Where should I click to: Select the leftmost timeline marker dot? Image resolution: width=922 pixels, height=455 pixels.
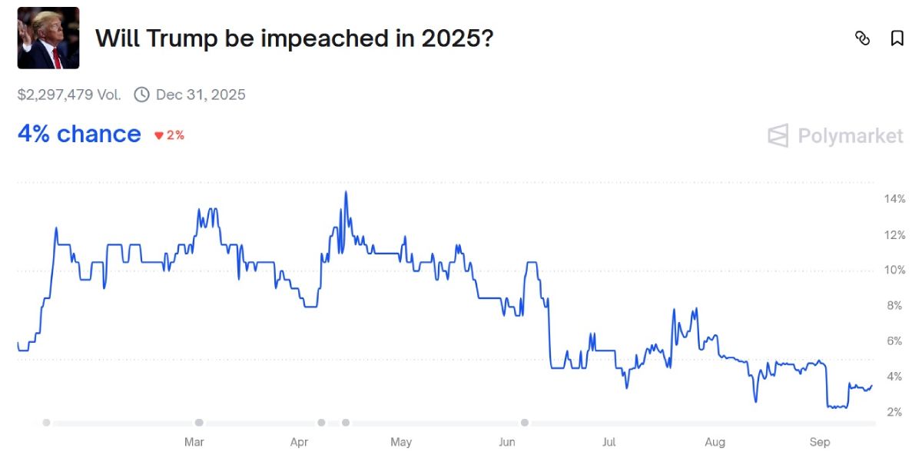click(46, 423)
